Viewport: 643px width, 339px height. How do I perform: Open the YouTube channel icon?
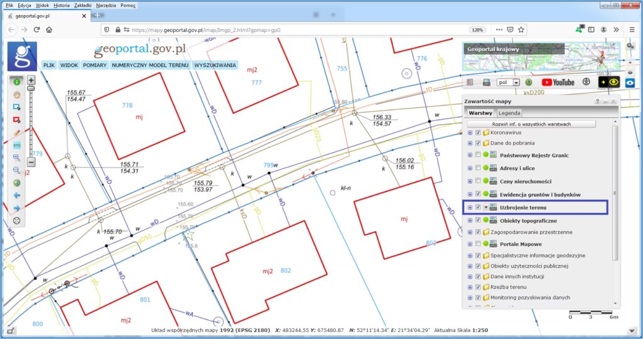558,82
